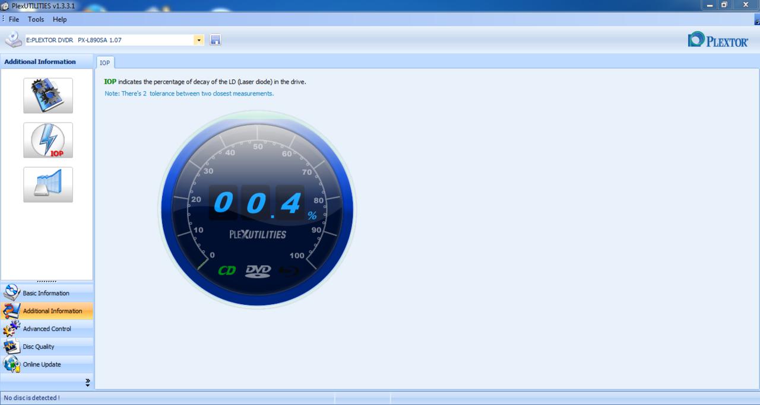Open the Disc Quality section
This screenshot has height=405, width=760.
(47, 346)
